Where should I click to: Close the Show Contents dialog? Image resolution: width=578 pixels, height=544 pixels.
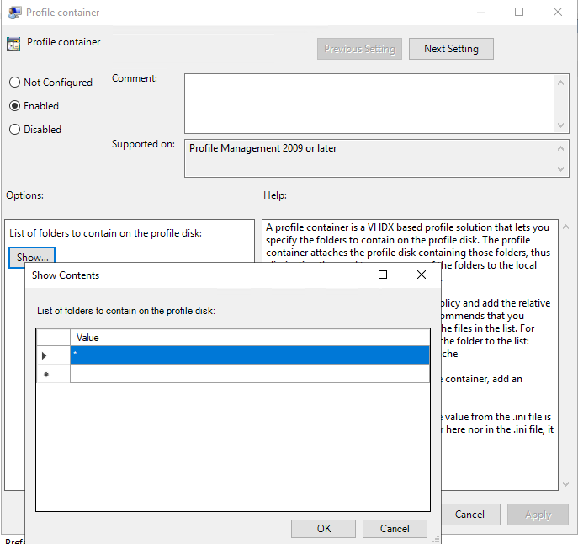[x=422, y=275]
